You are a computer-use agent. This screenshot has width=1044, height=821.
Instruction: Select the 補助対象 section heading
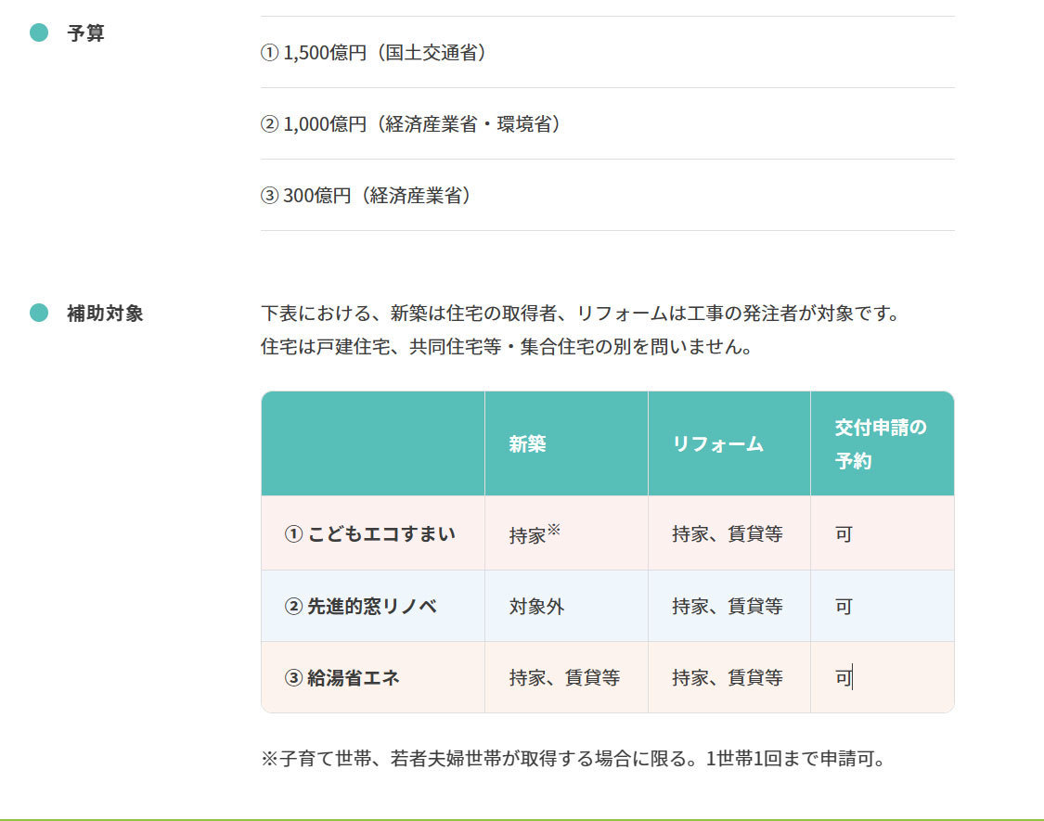pyautogui.click(x=105, y=313)
